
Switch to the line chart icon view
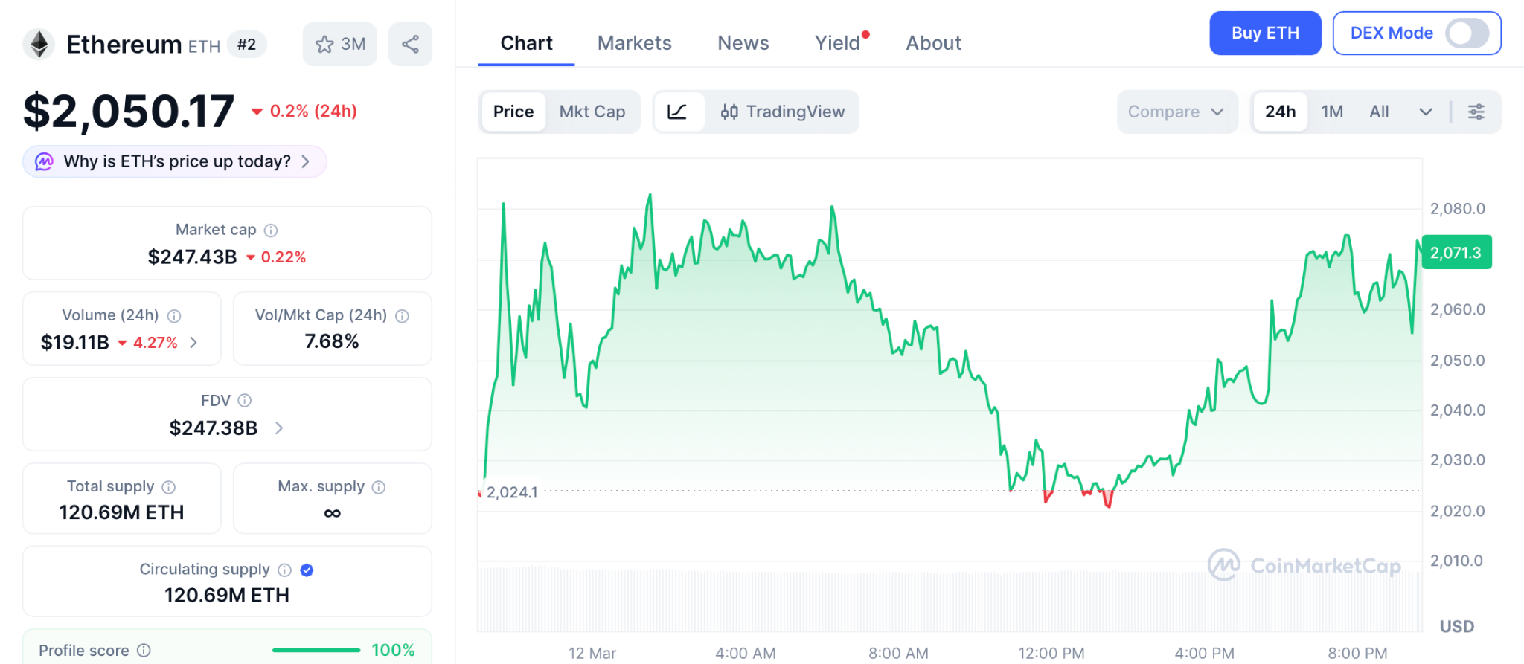(677, 112)
